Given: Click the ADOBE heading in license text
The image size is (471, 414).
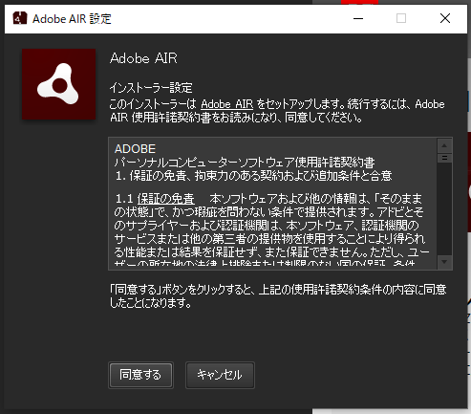Looking at the screenshot, I should (135, 149).
